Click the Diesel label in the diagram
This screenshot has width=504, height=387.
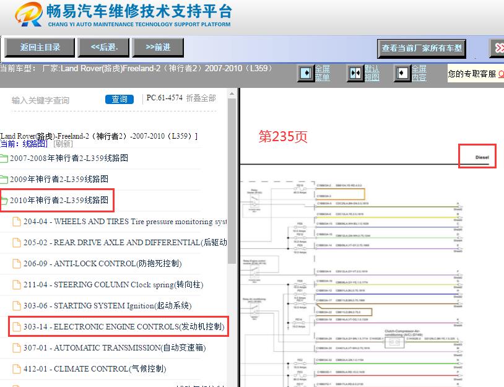click(482, 157)
